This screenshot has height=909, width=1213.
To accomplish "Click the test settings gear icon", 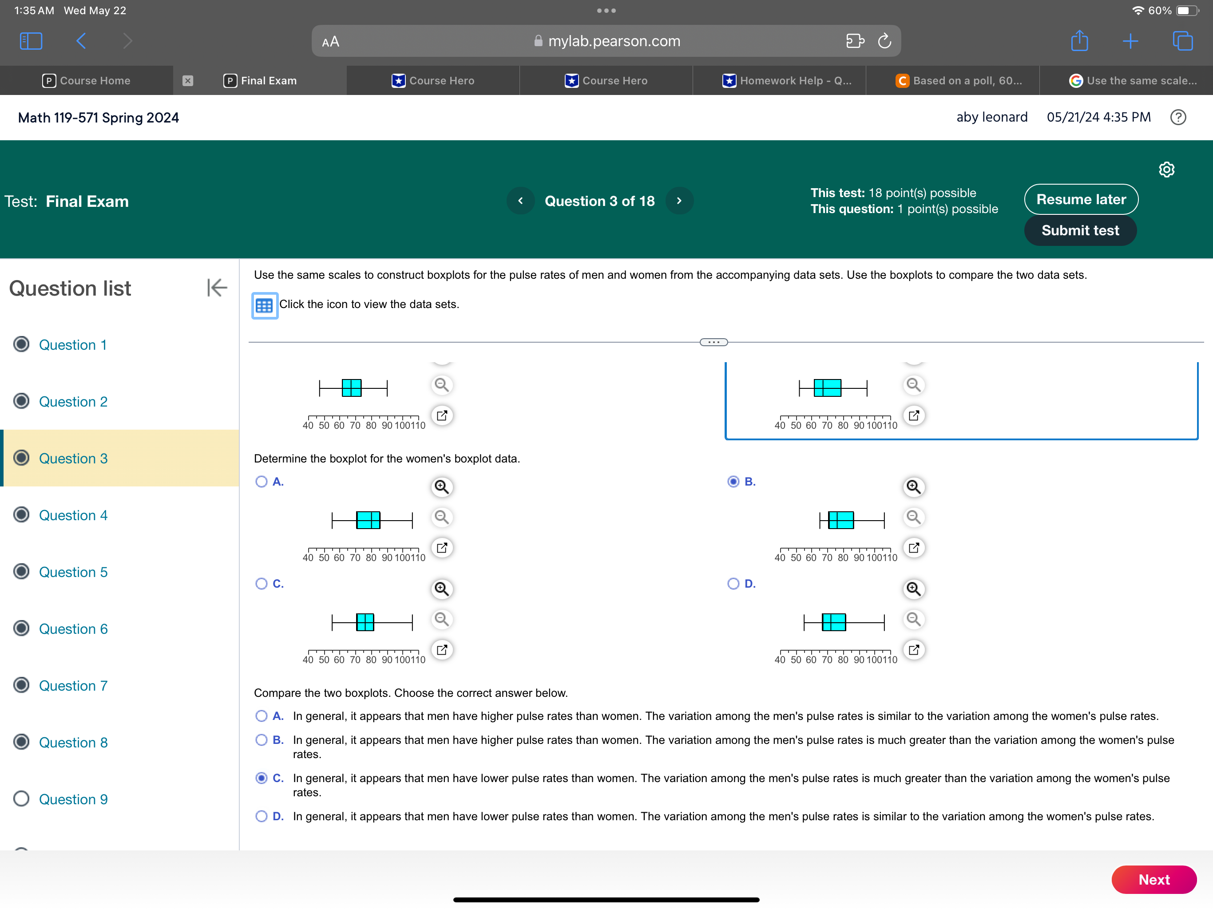I will pos(1166,170).
